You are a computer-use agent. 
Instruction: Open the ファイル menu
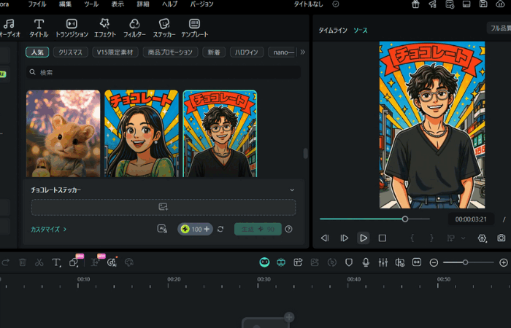coord(36,4)
